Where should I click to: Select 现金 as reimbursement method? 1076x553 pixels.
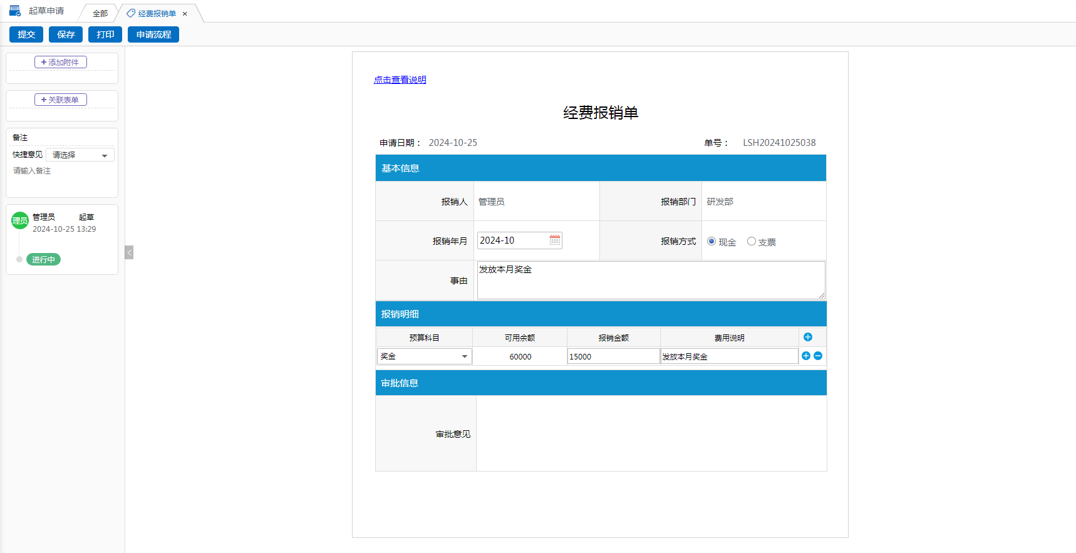pyautogui.click(x=711, y=241)
